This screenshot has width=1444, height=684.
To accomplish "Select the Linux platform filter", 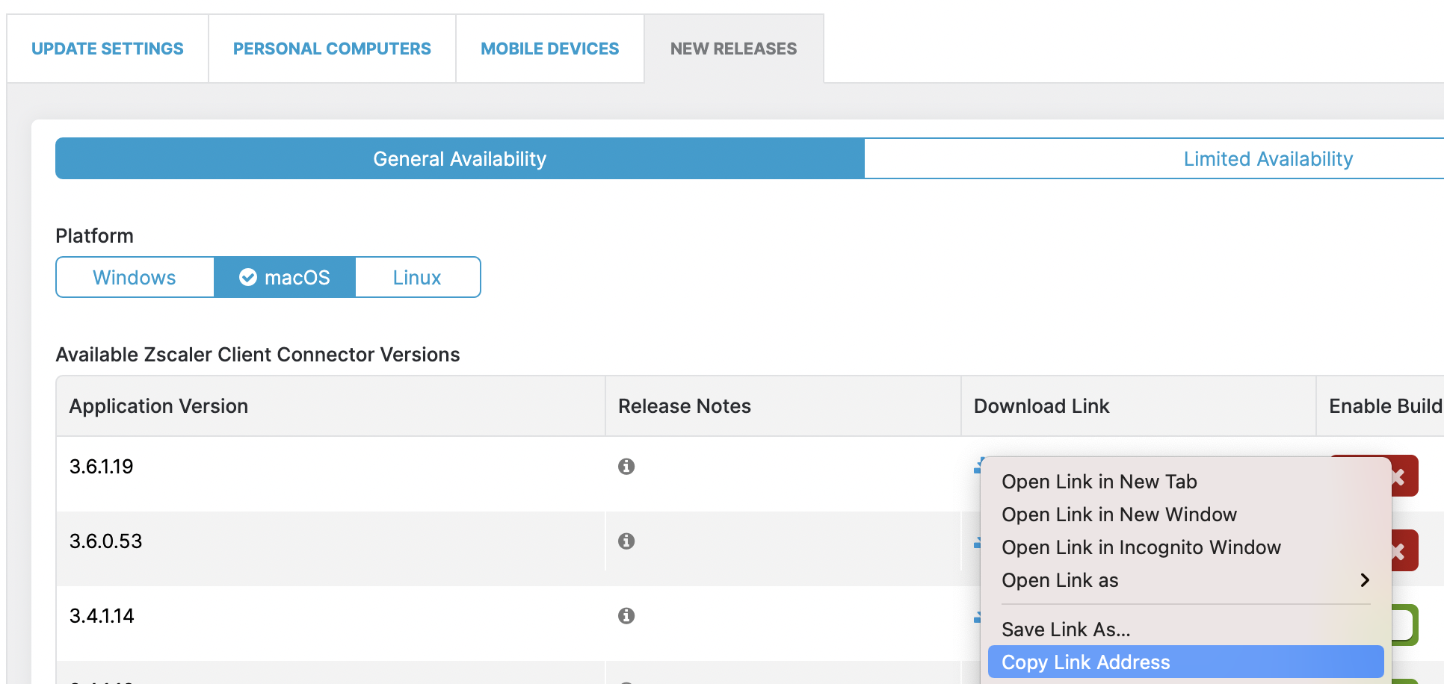I will [416, 277].
